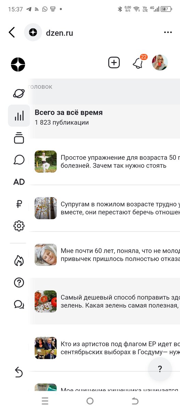This screenshot has width=180, height=411.
Task: Tap Android back navigation button
Action: tap(135, 401)
